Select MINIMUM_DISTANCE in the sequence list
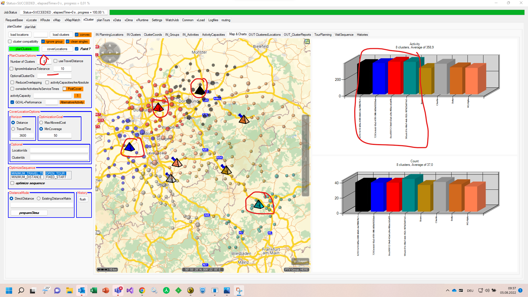The image size is (528, 297). coord(26,177)
